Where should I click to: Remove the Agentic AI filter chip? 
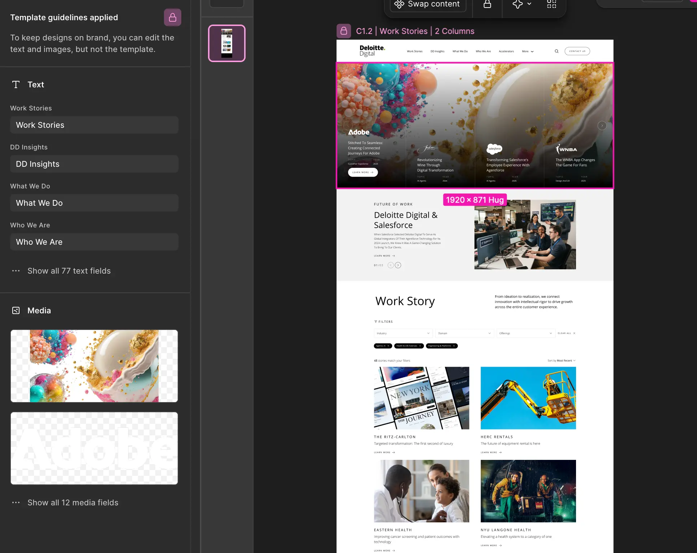pyautogui.click(x=388, y=346)
